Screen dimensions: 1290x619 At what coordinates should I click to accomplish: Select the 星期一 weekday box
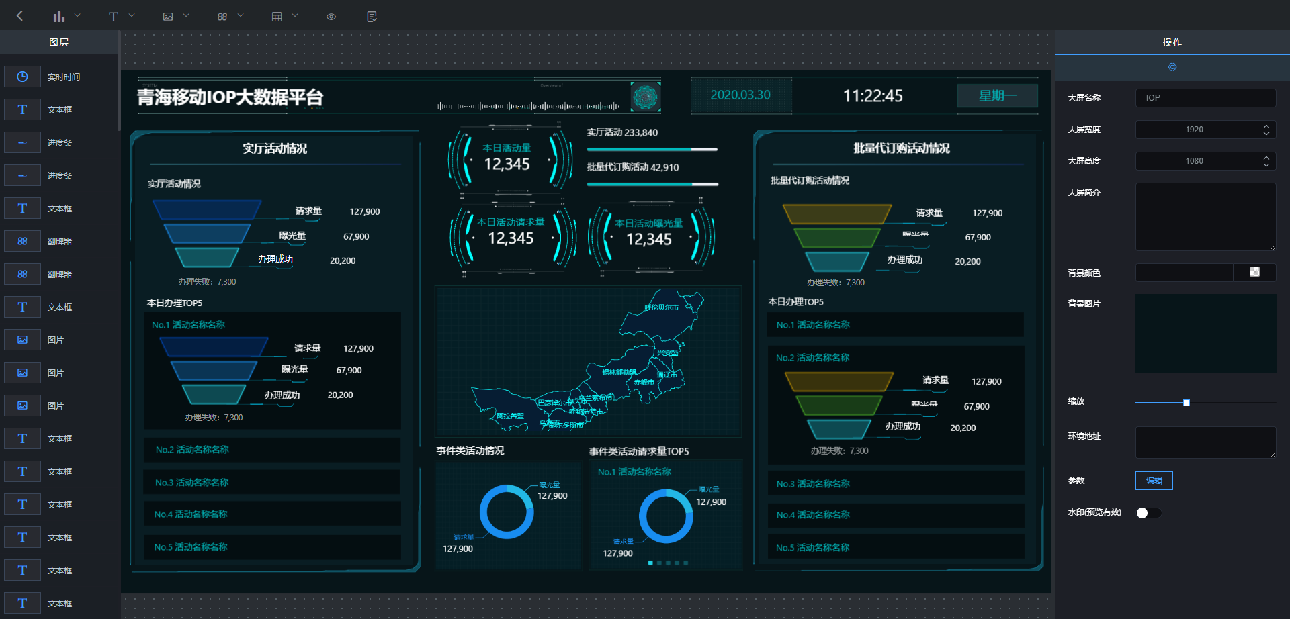(x=998, y=96)
